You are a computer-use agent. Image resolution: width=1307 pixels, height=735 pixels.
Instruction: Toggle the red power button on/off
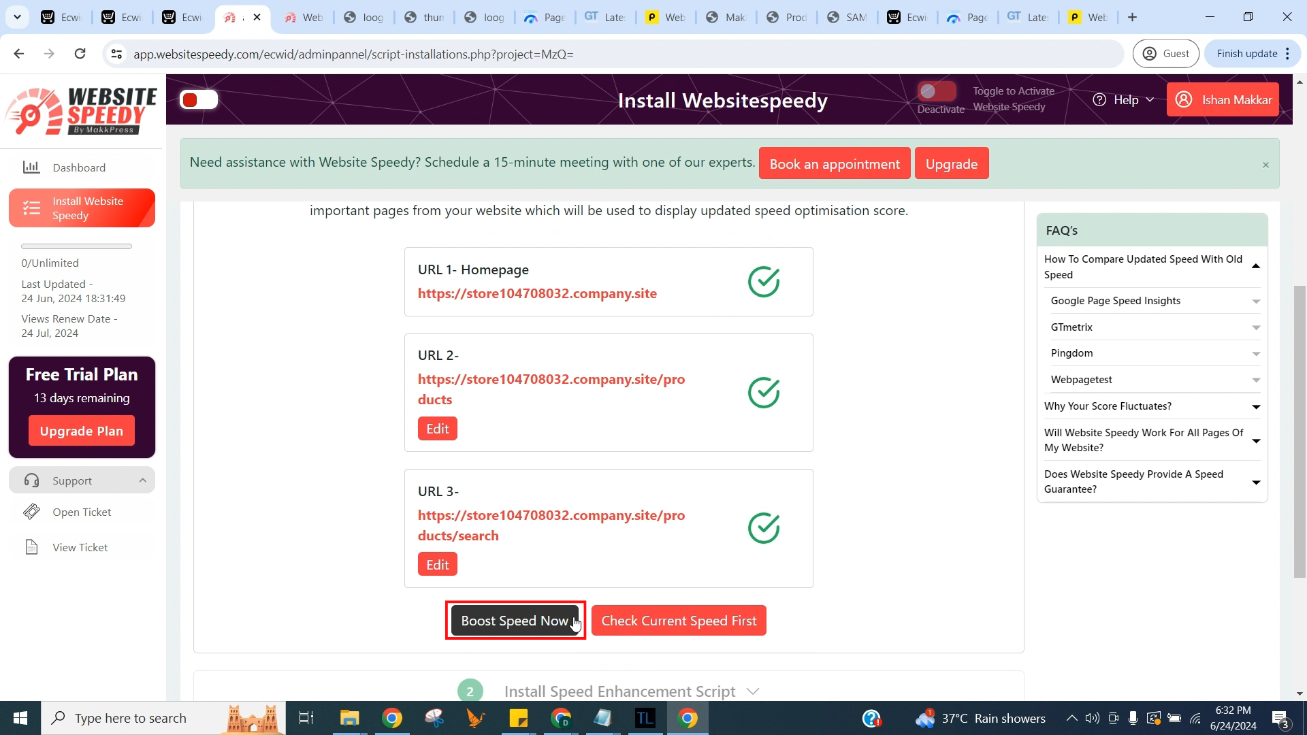(197, 99)
